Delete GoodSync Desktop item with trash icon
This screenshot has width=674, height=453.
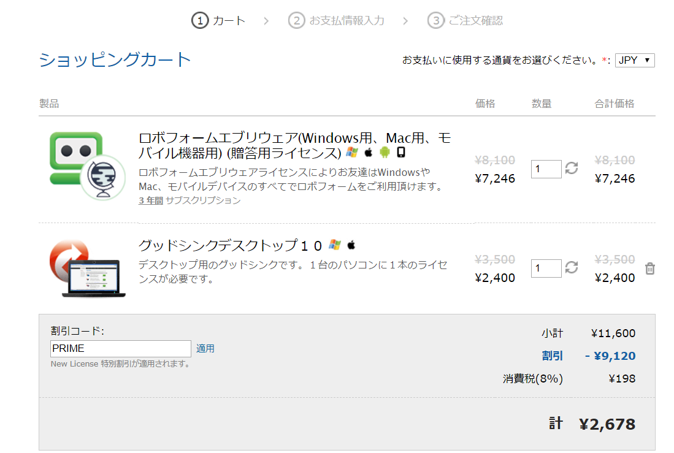[650, 268]
